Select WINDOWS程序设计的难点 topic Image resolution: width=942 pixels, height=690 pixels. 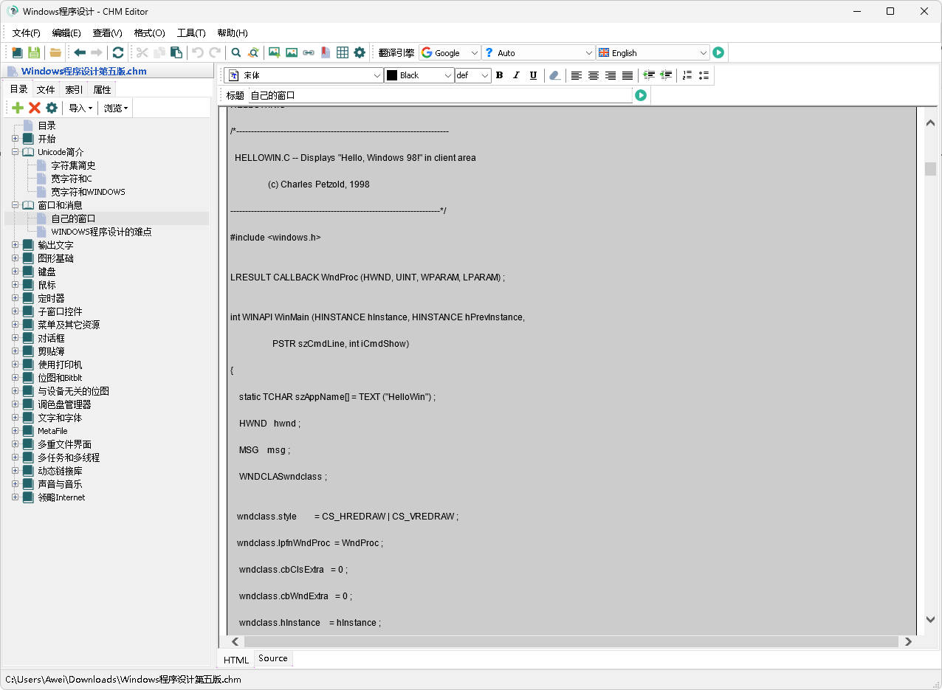point(101,232)
